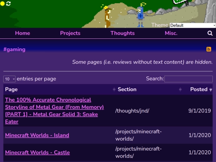Open the search magnifier icon in navbar
216x162 pixels.
pos(210,33)
